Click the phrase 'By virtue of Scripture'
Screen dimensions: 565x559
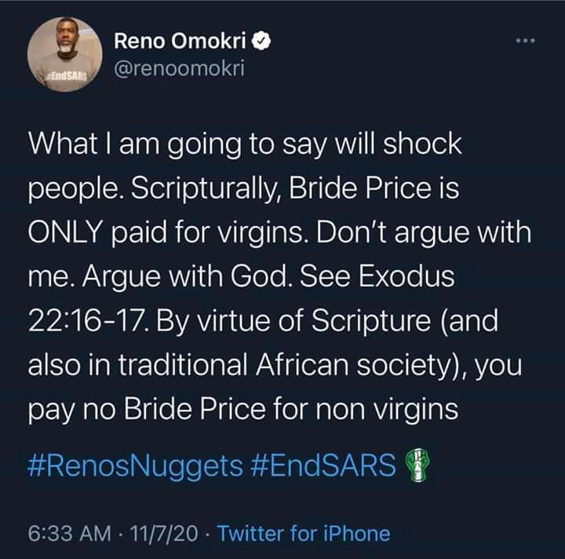coord(293,322)
